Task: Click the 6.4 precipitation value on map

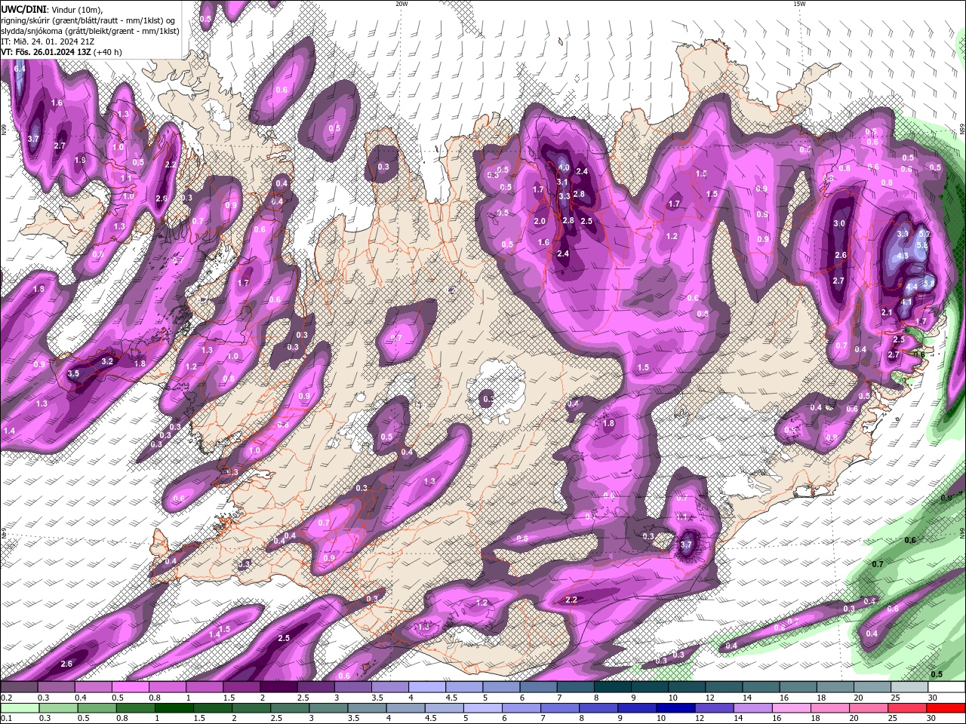Action: 20,69
